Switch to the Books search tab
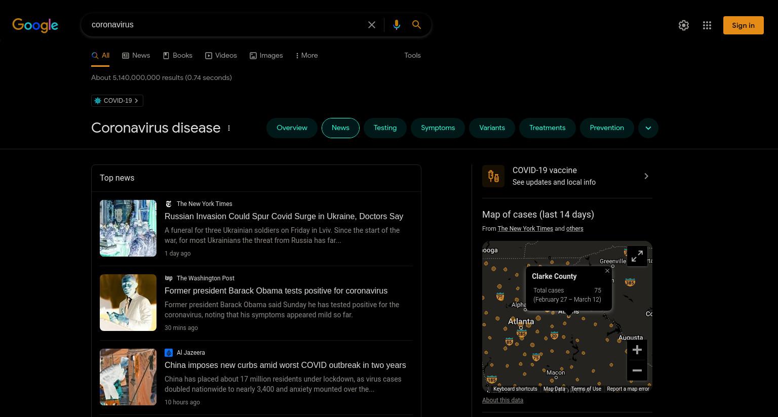 178,56
